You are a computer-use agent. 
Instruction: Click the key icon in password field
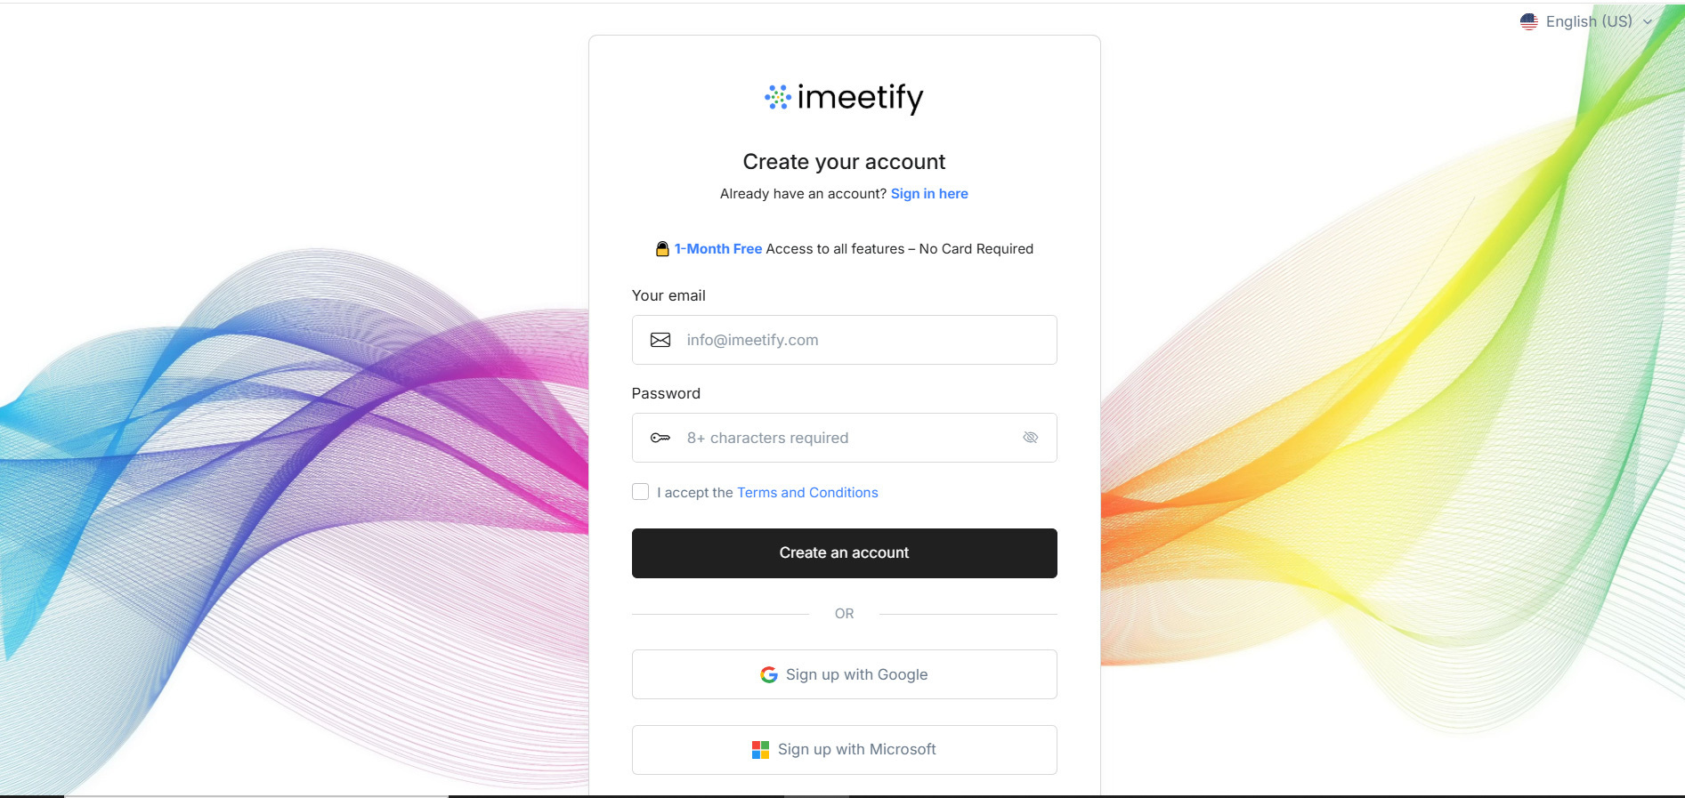[x=660, y=438]
